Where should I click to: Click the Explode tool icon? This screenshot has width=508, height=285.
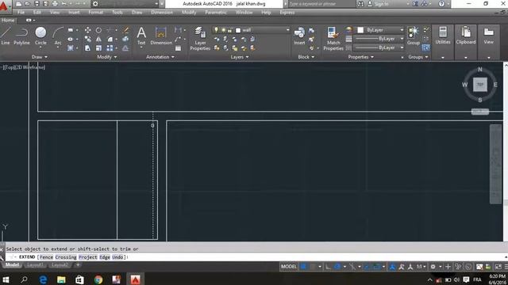[125, 39]
